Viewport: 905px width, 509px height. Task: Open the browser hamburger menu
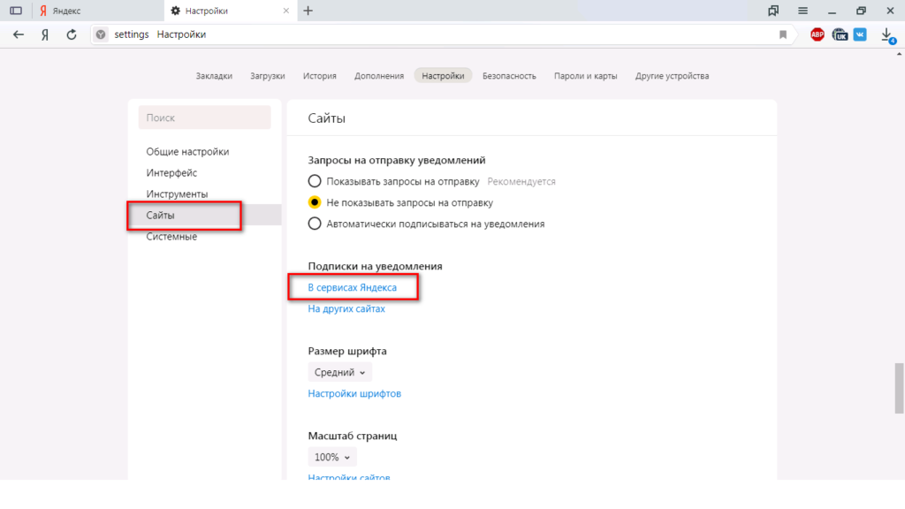click(x=802, y=11)
